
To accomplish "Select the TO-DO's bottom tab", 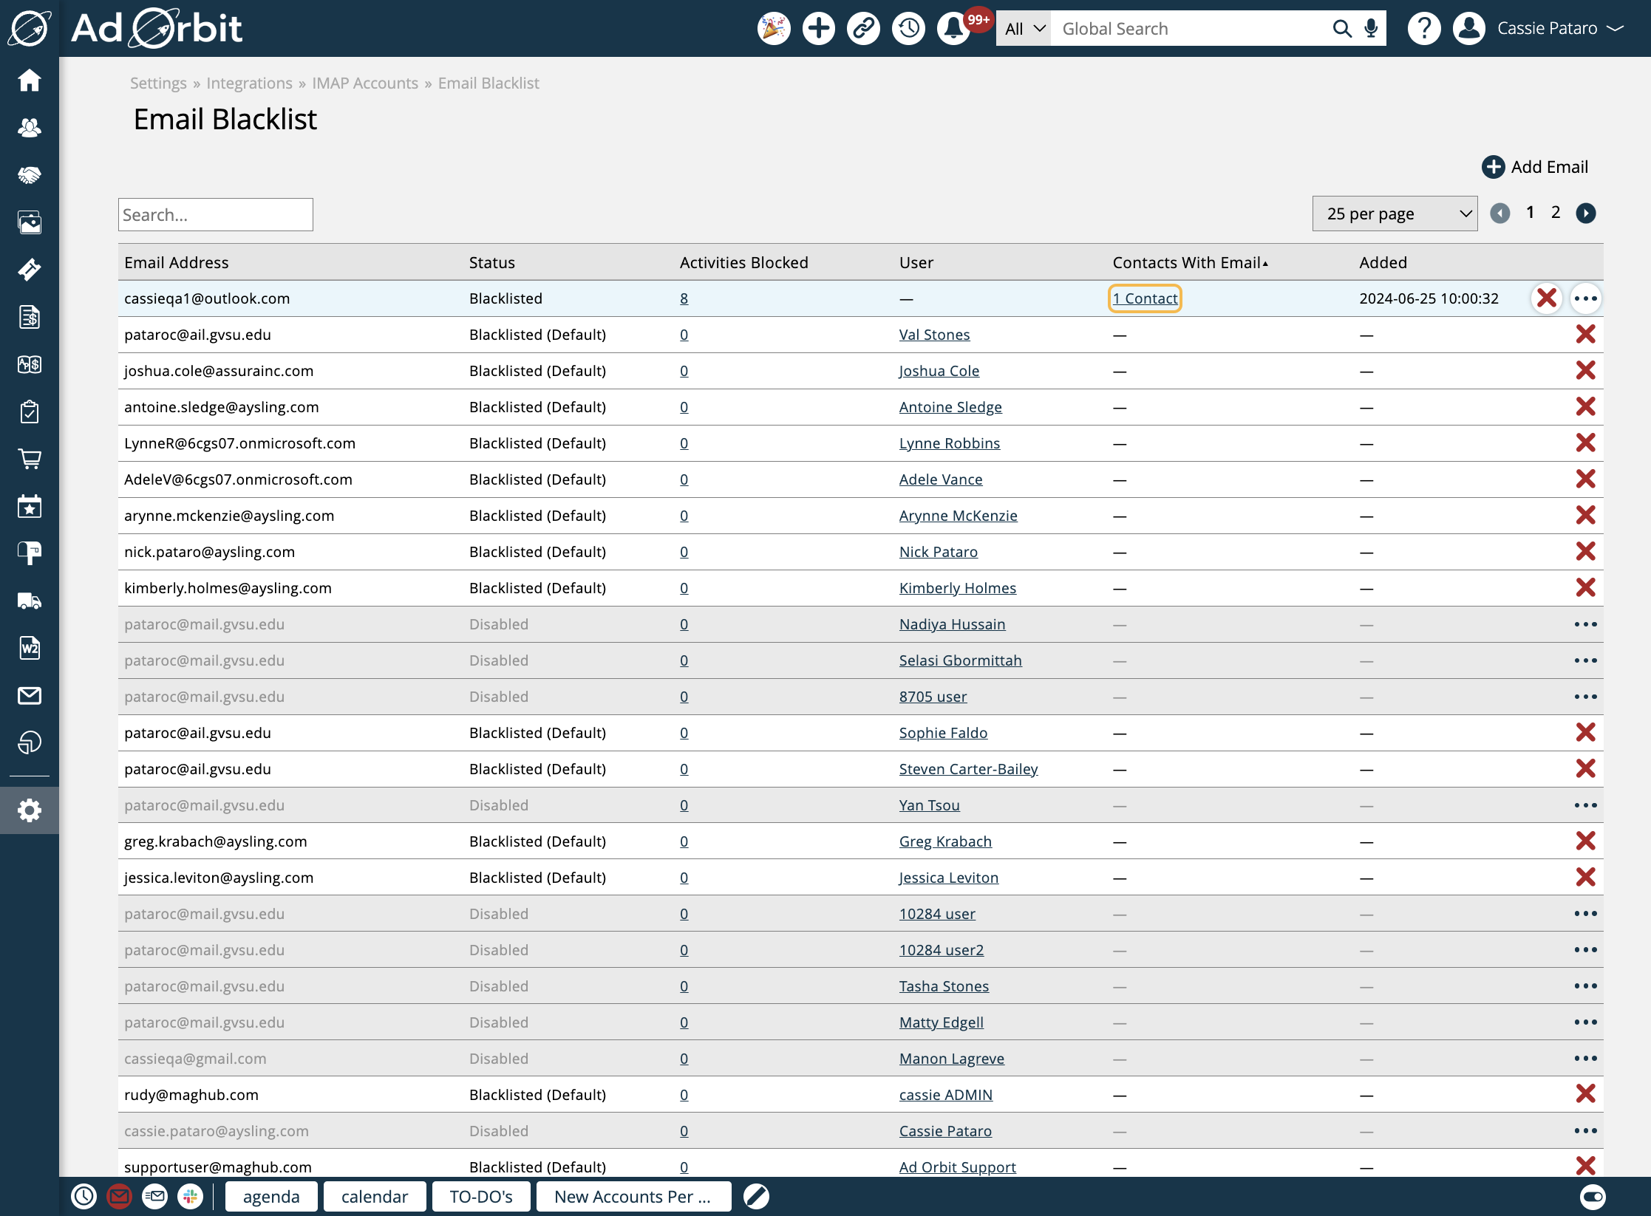I will [x=480, y=1196].
